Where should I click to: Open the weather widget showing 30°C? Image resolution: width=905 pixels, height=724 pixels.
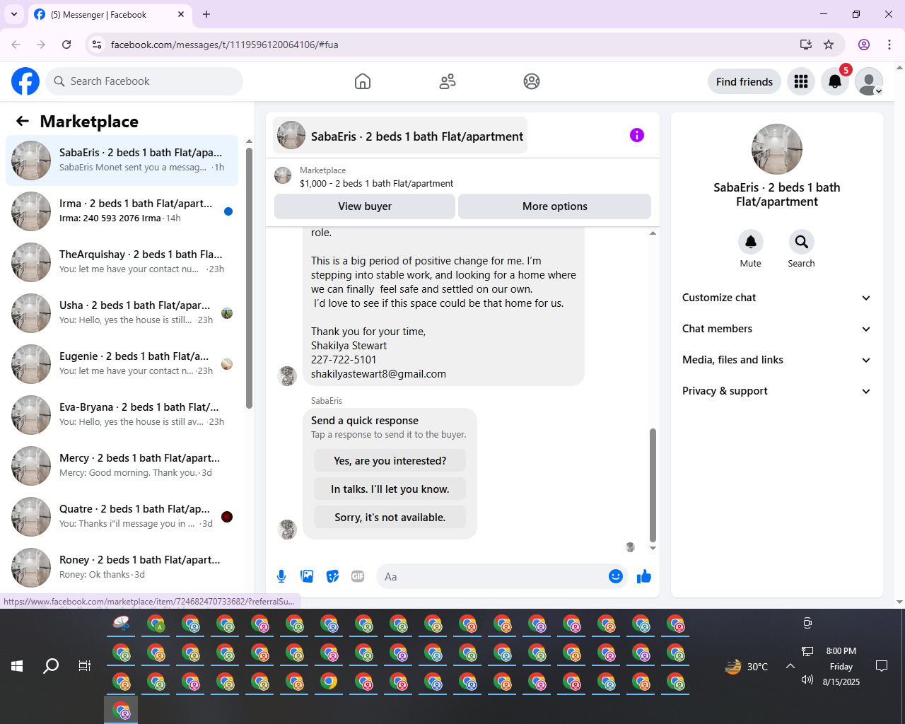[747, 666]
